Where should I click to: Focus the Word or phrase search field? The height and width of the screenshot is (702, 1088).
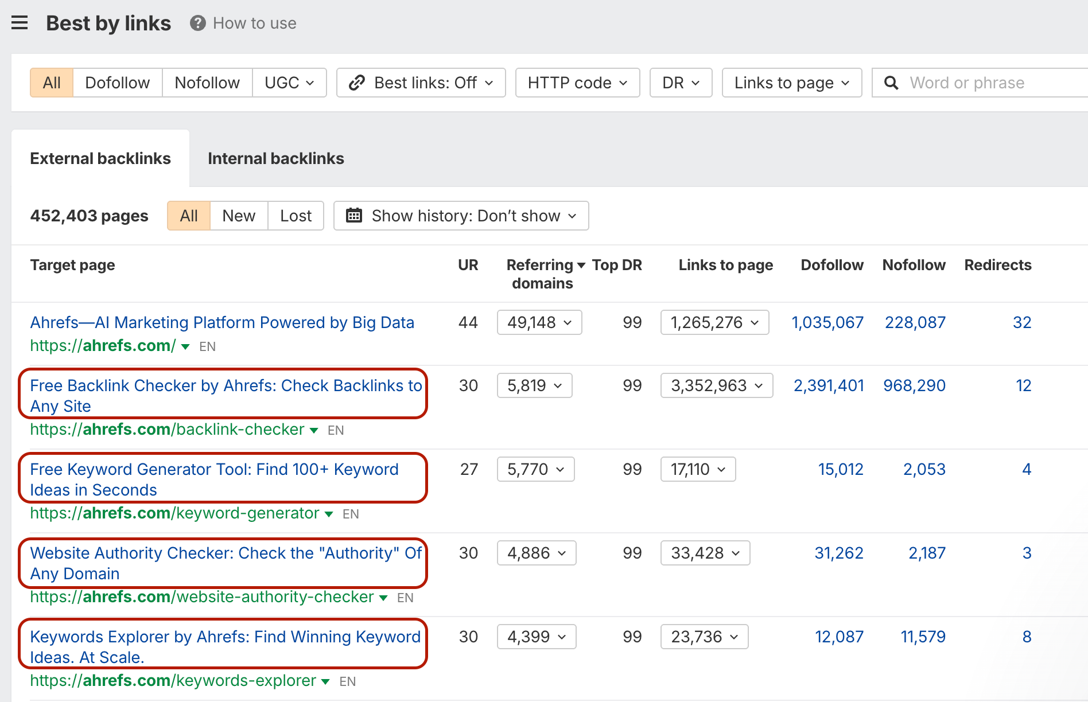tap(980, 83)
